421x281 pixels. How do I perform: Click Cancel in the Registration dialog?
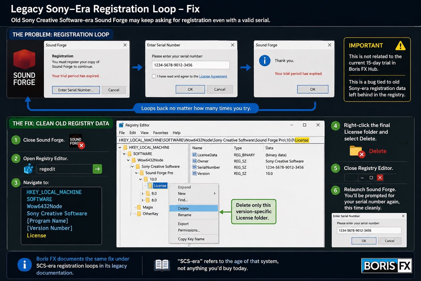[x=114, y=90]
